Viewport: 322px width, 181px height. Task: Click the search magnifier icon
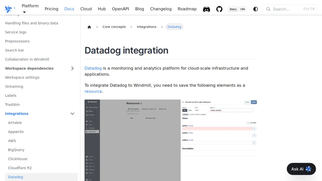point(268,9)
